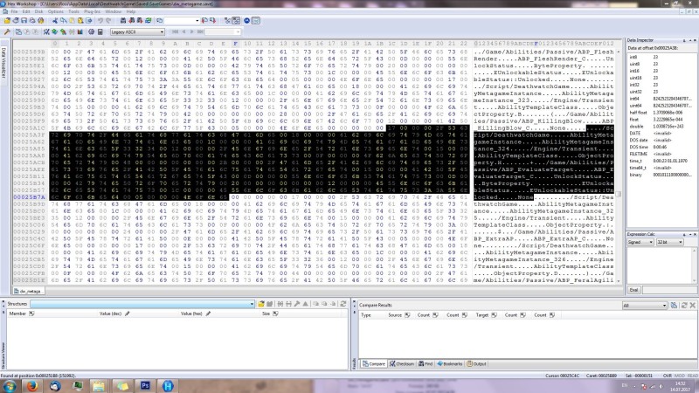Click the Data Visualizer side tab
Image resolution: width=699 pixels, height=393 pixels.
pyautogui.click(x=3, y=62)
